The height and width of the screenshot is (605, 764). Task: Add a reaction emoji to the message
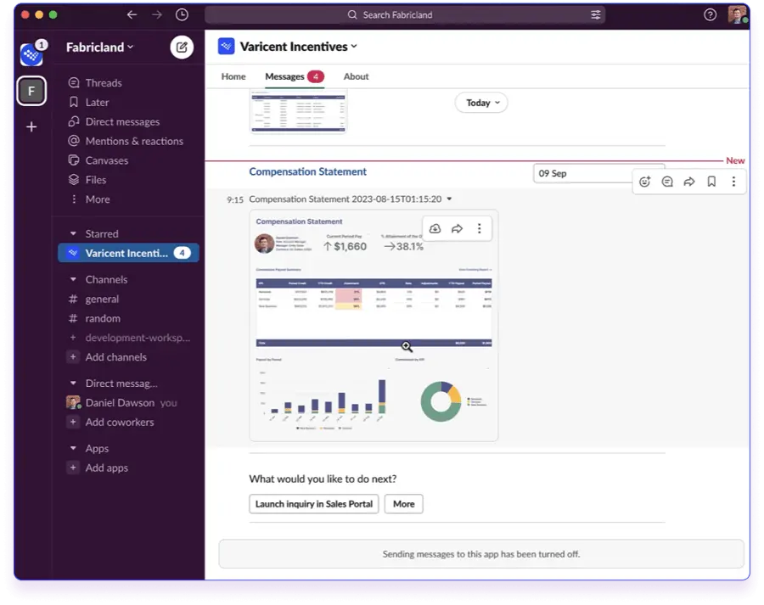point(644,182)
